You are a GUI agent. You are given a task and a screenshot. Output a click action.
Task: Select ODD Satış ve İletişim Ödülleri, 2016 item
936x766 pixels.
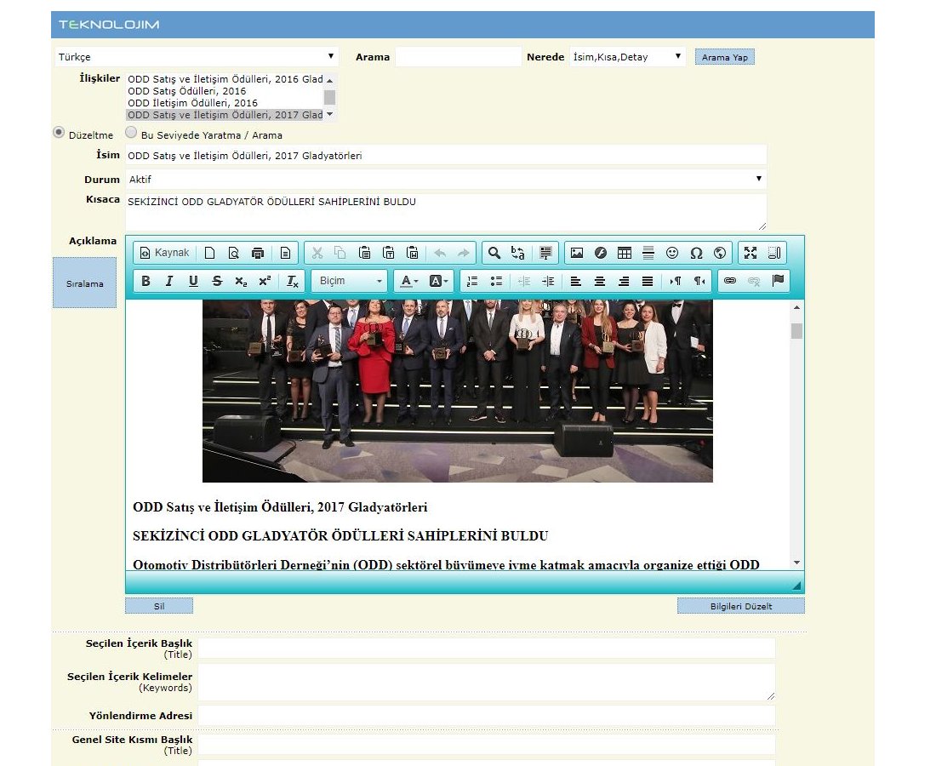[225, 79]
